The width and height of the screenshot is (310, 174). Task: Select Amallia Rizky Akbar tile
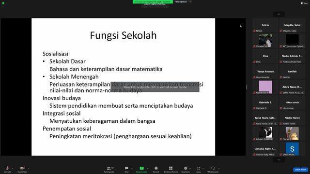pos(265,149)
